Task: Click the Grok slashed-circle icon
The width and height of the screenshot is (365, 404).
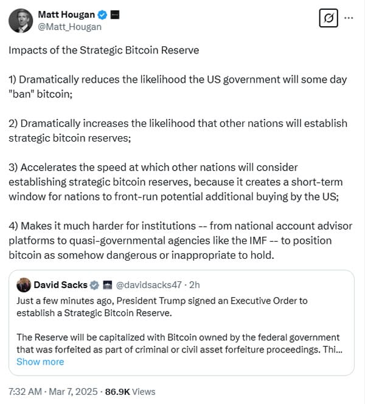Action: tap(328, 18)
